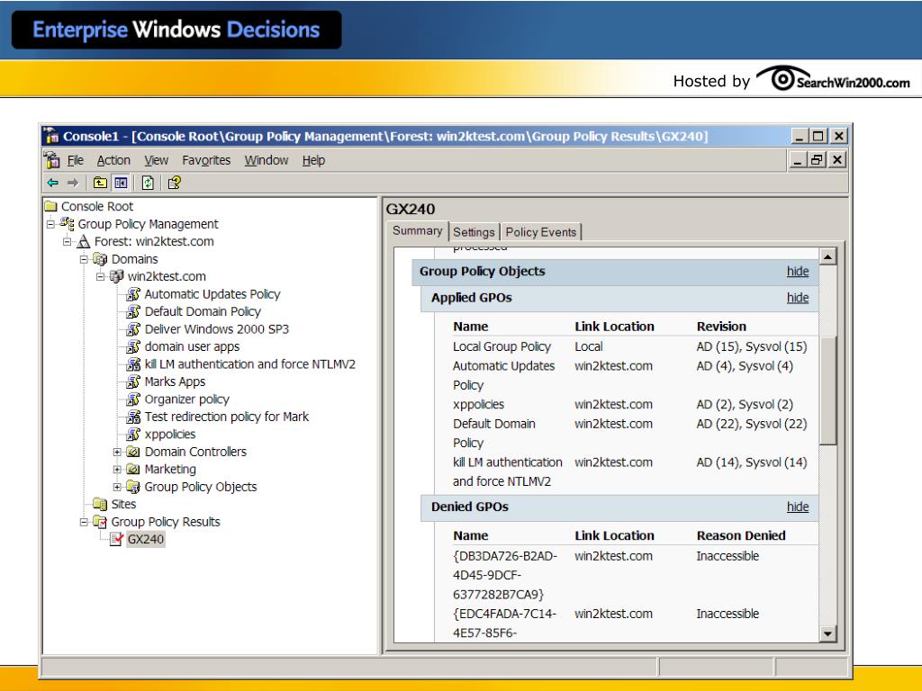Click the Sites folder icon
This screenshot has height=691, width=922.
[100, 504]
